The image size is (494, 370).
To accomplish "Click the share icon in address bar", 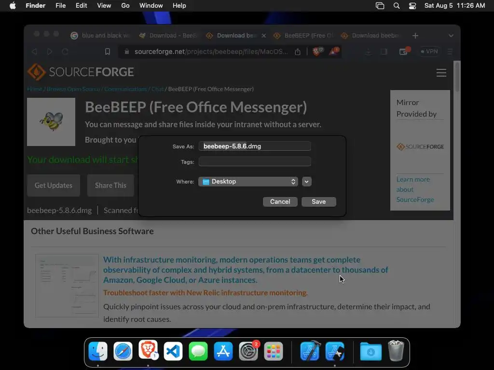I will tap(298, 52).
